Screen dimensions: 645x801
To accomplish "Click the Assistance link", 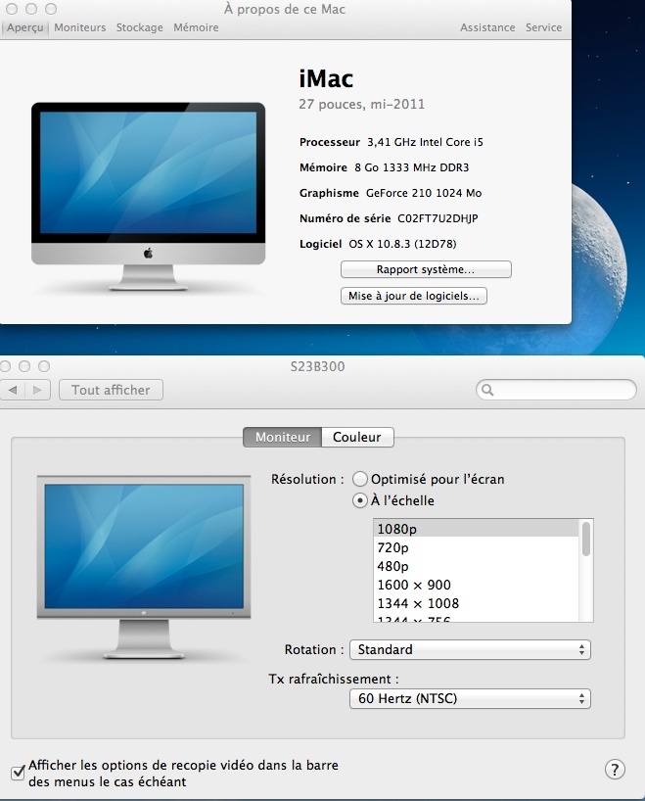I will 487,27.
